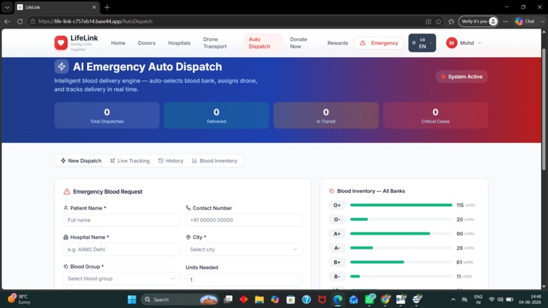Open the Windows Start menu
548x308 pixels.
[132, 300]
